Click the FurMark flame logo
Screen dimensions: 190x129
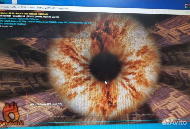click(x=11, y=114)
